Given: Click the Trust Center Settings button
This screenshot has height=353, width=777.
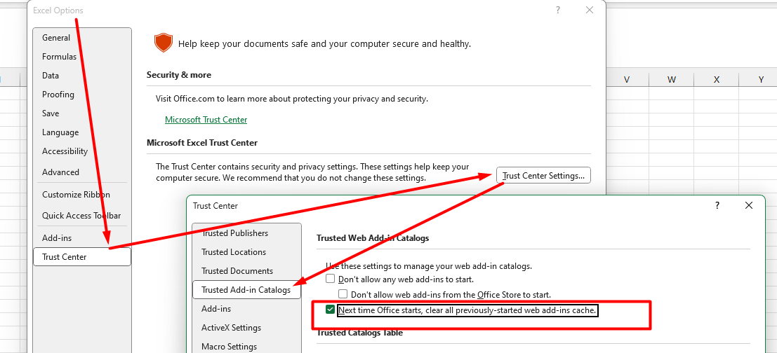Looking at the screenshot, I should point(543,176).
